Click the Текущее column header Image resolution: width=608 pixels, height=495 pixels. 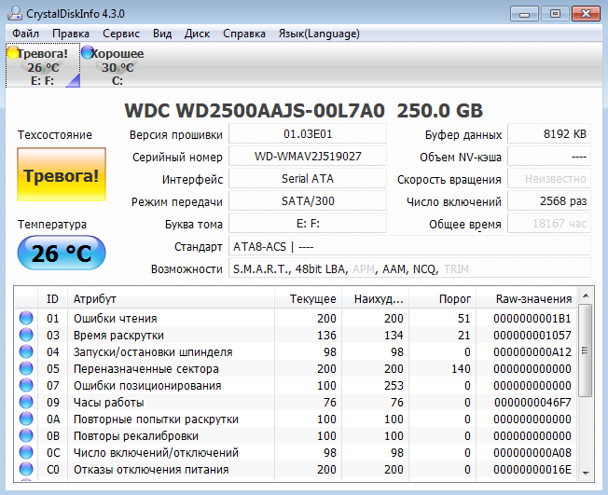308,299
